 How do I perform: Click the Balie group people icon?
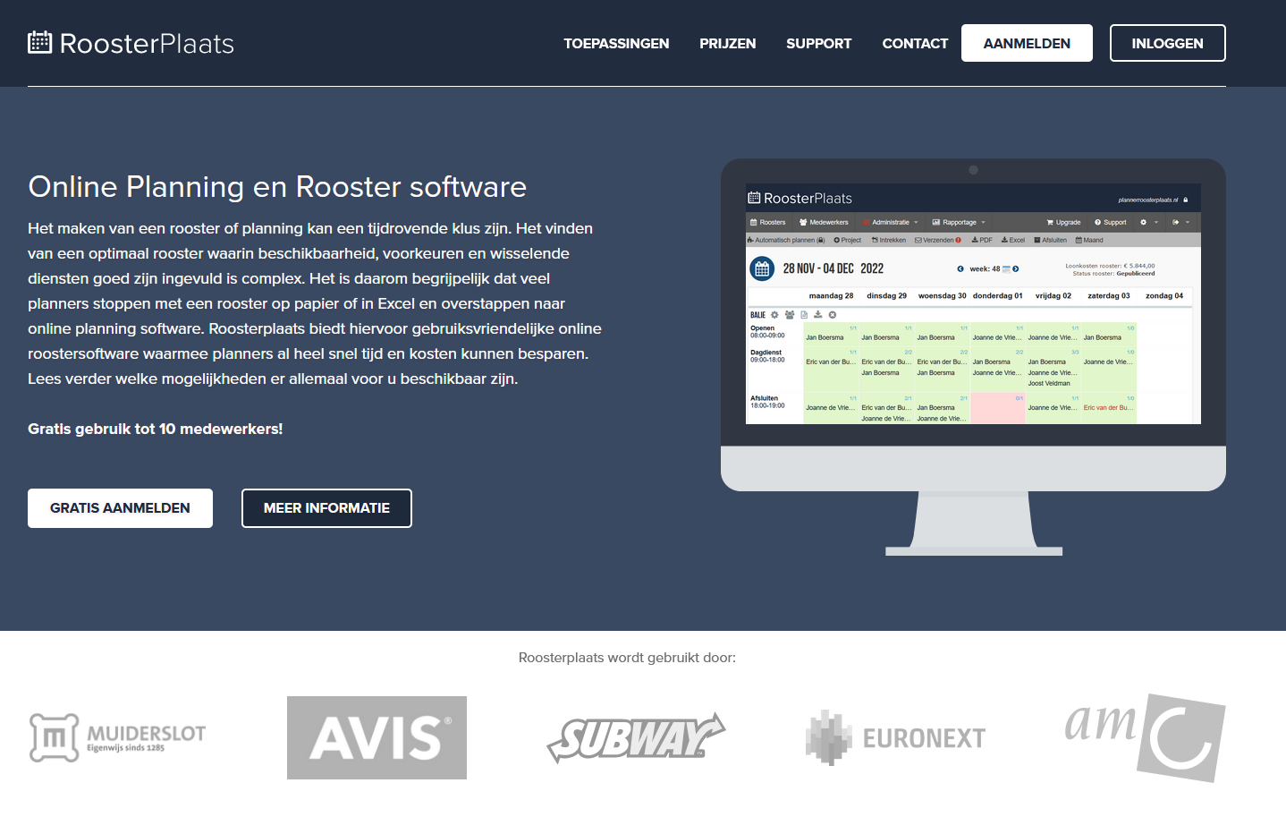click(790, 315)
